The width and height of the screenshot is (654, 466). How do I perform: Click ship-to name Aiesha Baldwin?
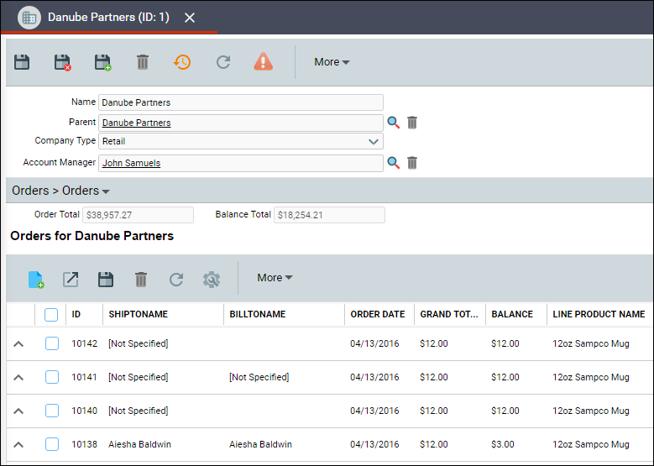coord(139,444)
